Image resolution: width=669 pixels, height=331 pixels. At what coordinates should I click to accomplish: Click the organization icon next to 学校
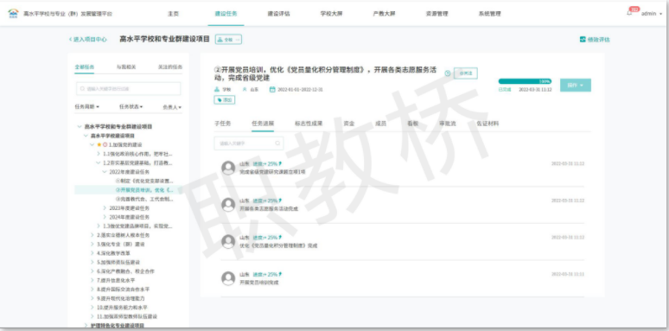tap(217, 90)
